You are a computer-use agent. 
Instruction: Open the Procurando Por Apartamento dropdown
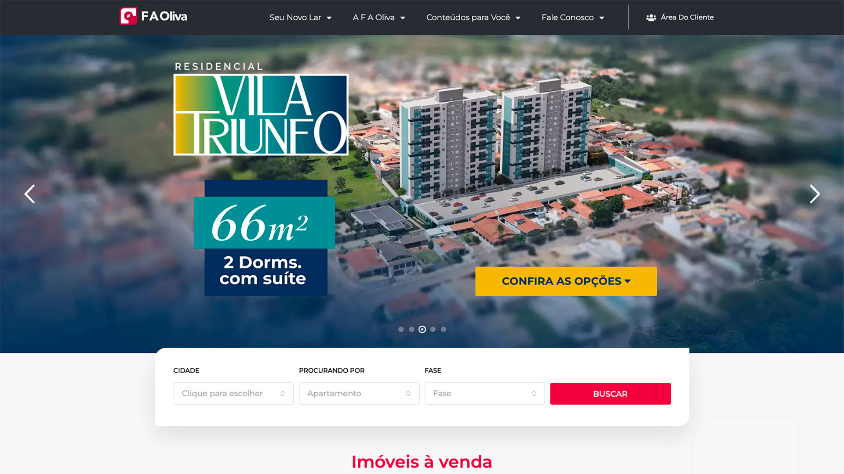pyautogui.click(x=359, y=394)
